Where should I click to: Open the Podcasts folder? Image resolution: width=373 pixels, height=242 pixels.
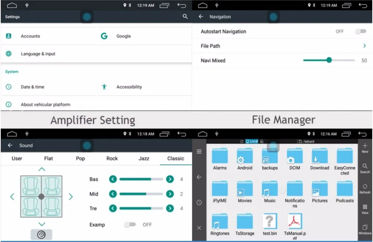(x=345, y=192)
